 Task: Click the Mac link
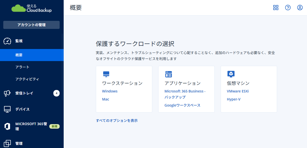[x=106, y=99]
